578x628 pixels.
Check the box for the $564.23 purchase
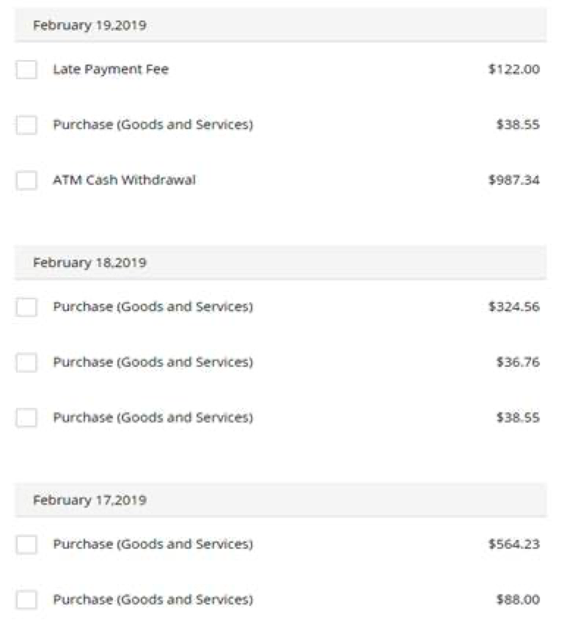click(x=26, y=544)
